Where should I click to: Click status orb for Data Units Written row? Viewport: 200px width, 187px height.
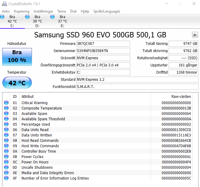tap(6, 135)
